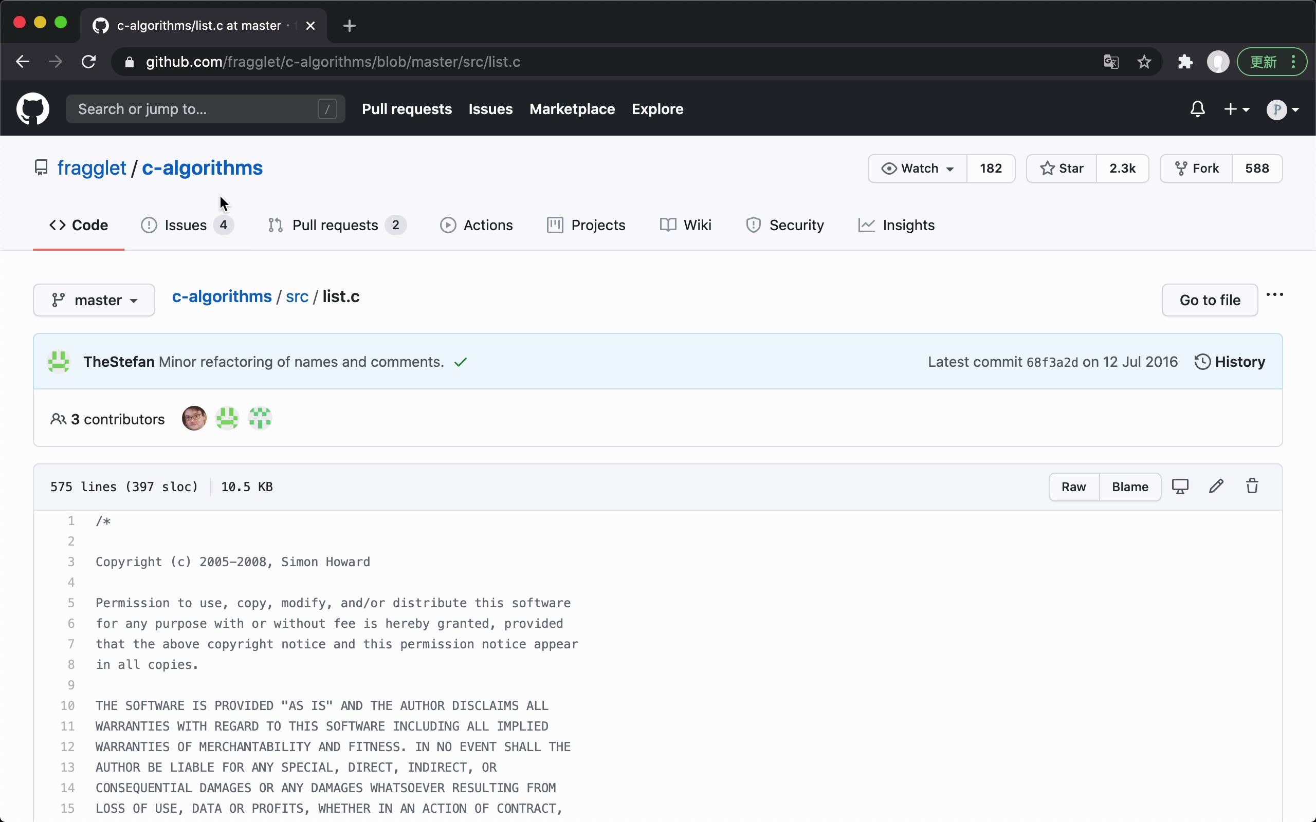This screenshot has width=1316, height=822.
Task: Click Go to file button
Action: [x=1210, y=300]
